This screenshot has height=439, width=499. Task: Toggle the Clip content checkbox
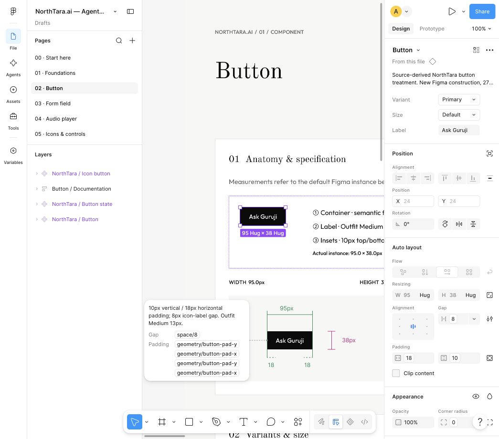click(x=396, y=373)
